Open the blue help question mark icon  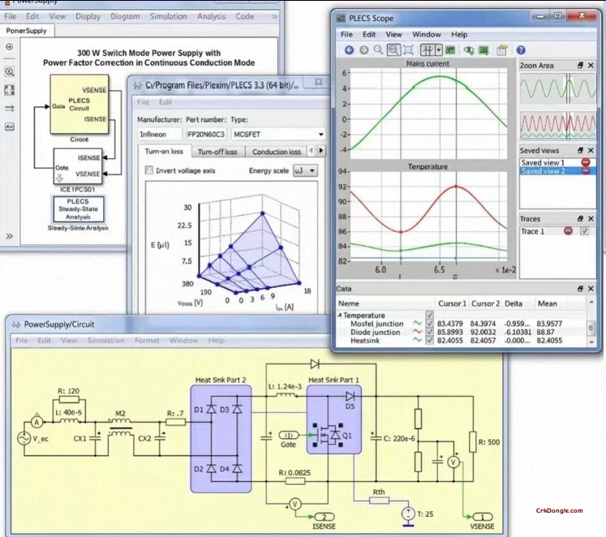coord(521,49)
